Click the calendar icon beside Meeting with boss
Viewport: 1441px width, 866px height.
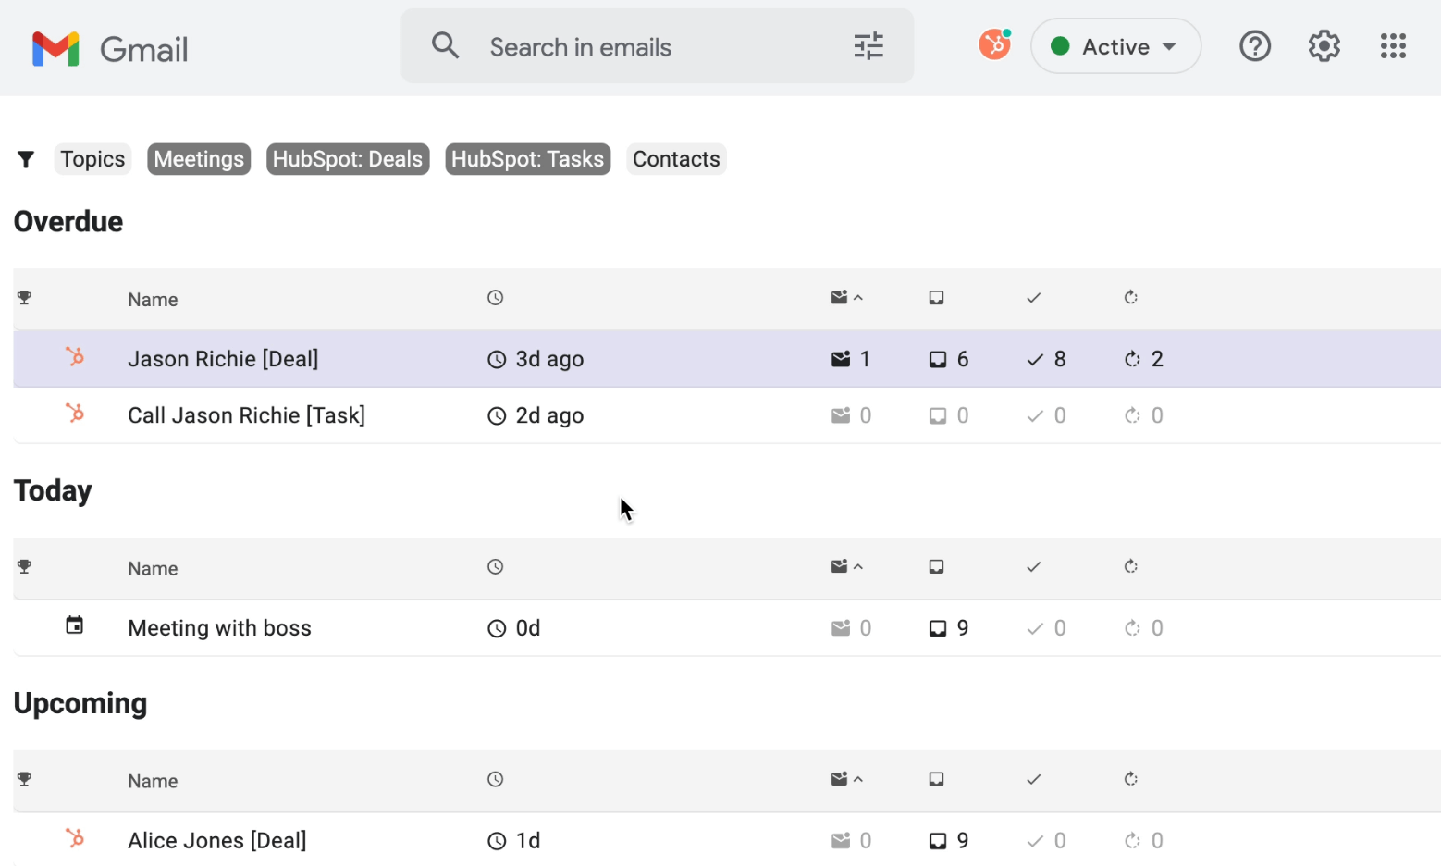point(74,626)
